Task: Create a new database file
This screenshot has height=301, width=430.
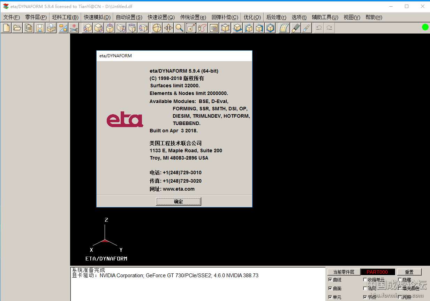Action: click(x=6, y=28)
